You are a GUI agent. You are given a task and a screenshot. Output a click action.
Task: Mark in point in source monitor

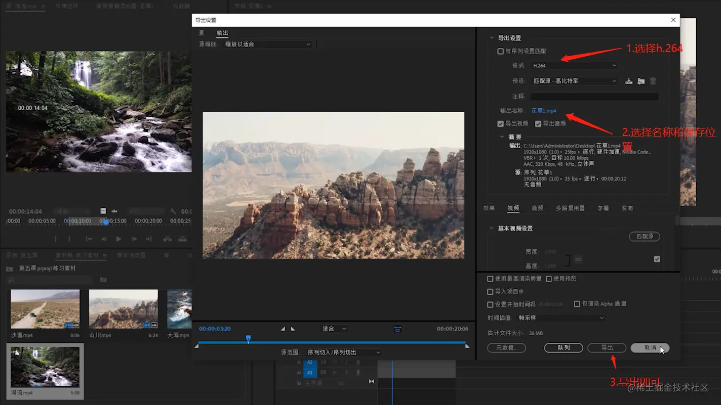[x=56, y=239]
